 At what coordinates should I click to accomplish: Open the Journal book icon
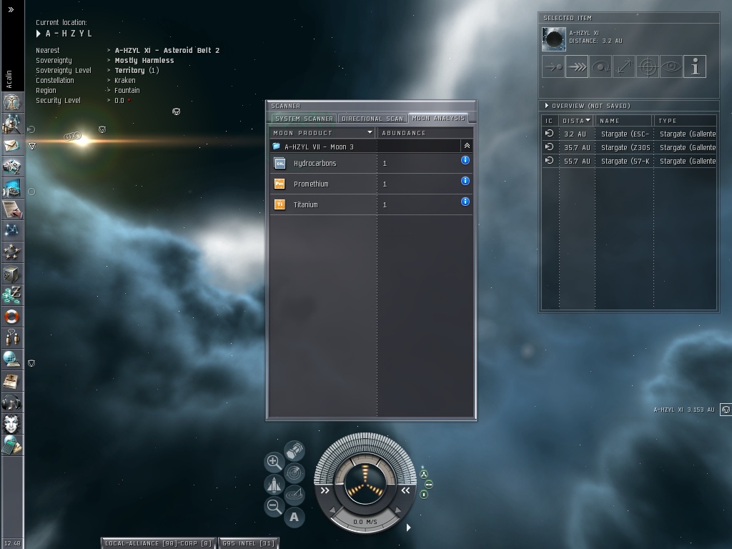click(x=11, y=382)
